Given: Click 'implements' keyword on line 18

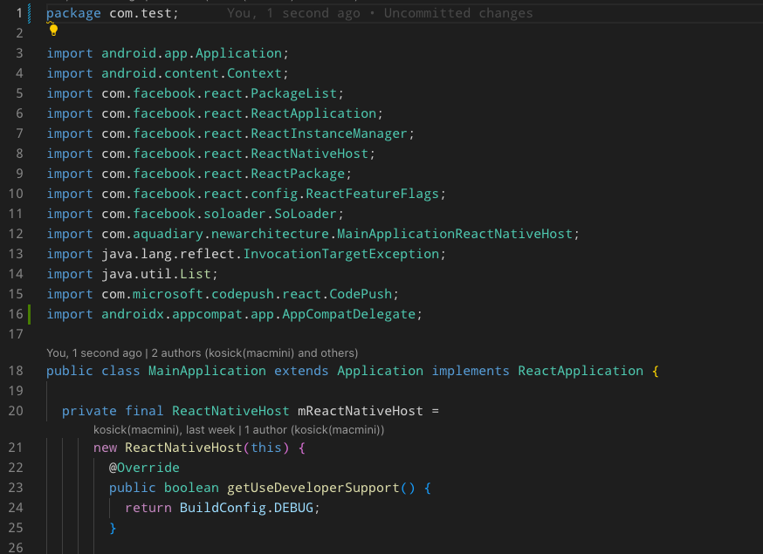Looking at the screenshot, I should pos(471,371).
